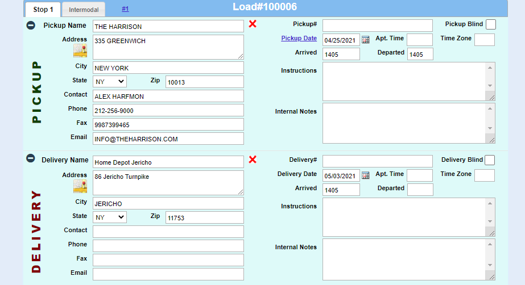Edit pickup Departed field 1405
This screenshot has height=285, width=525.
click(420, 54)
